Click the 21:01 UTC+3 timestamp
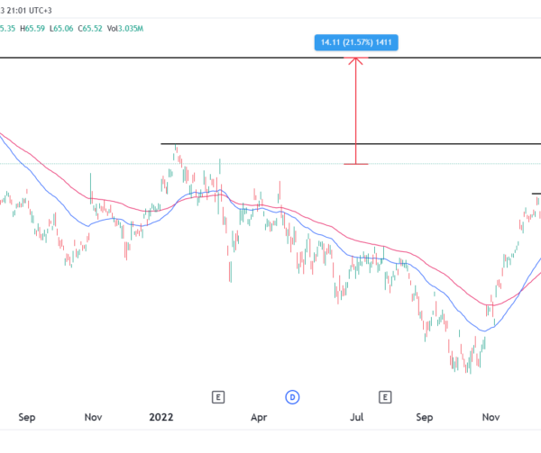This screenshot has height=453, width=541. point(29,11)
